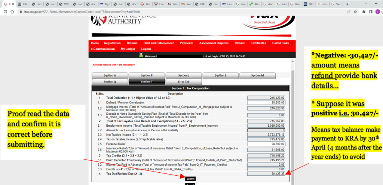Open the Payments menu
The width and height of the screenshot is (383, 185).
[186, 43]
